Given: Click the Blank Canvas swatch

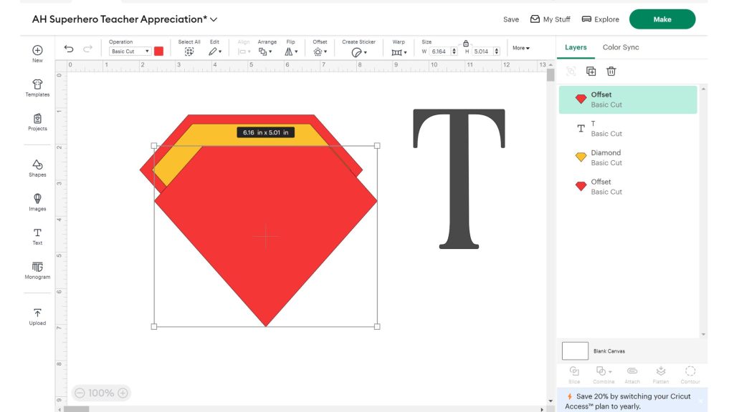Looking at the screenshot, I should click(x=575, y=350).
